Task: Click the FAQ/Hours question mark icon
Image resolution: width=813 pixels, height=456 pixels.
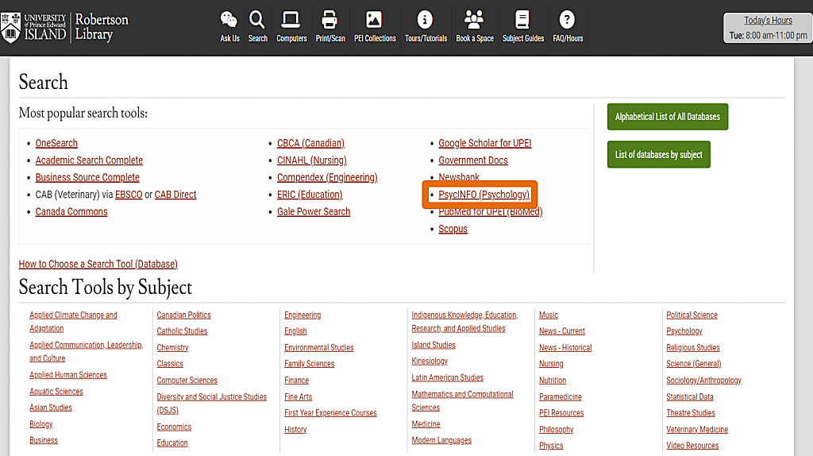Action: pyautogui.click(x=567, y=20)
